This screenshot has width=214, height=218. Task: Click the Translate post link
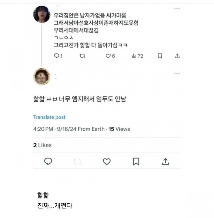point(49,117)
